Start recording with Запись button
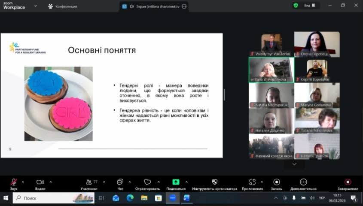This screenshot has height=206, width=363. pos(277,182)
